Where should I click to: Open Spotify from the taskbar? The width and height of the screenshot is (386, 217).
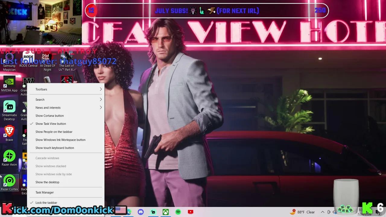click(x=178, y=212)
